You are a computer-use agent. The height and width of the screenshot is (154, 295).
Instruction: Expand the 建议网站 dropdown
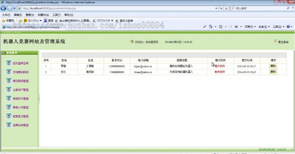40,21
